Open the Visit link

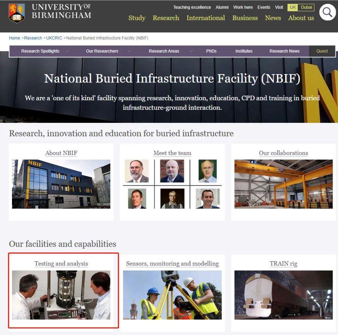pos(279,7)
